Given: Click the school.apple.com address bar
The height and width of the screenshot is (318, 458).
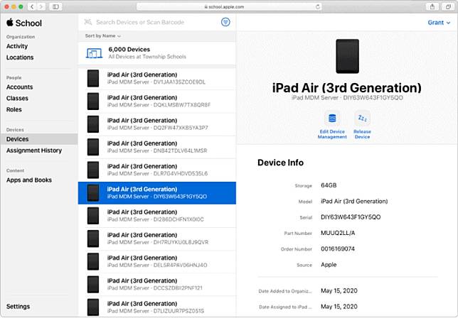Looking at the screenshot, I should tap(229, 6).
